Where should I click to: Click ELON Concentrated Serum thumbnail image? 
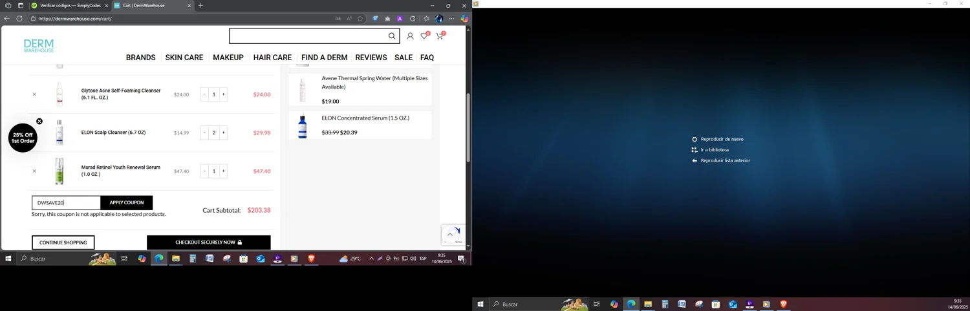302,126
